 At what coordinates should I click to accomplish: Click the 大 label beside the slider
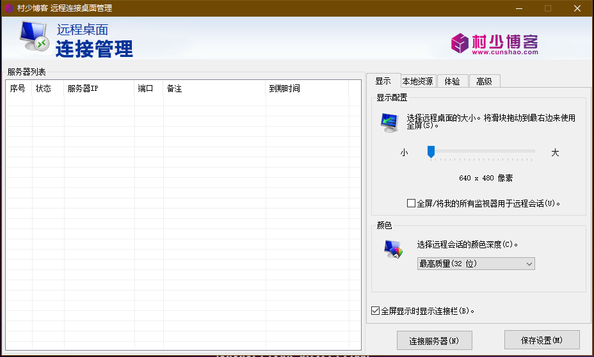[555, 152]
